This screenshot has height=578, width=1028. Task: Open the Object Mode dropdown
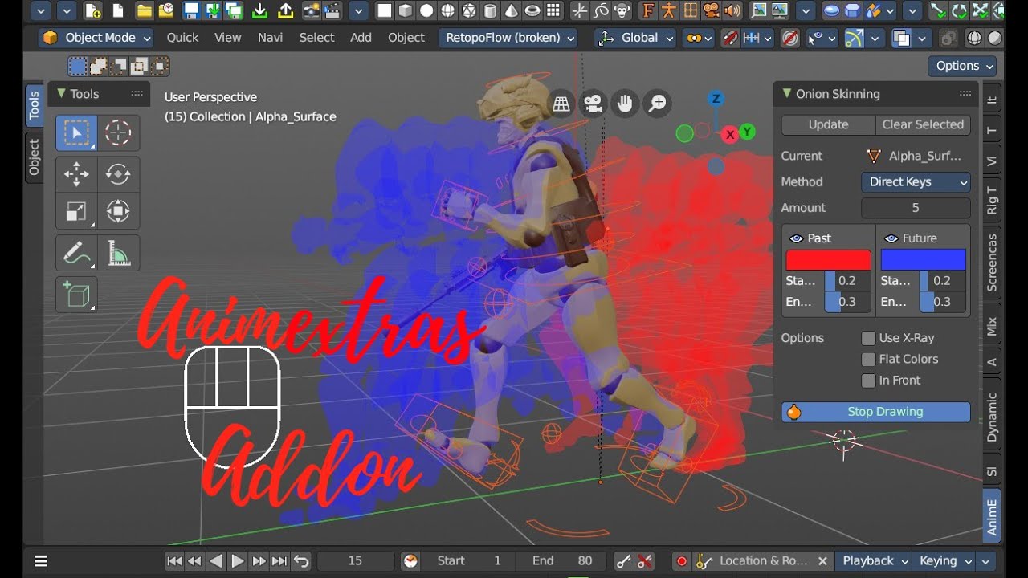point(96,38)
